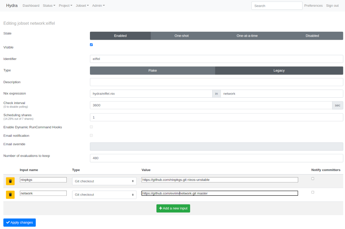Select Flake jobset type
This screenshot has height=229, width=345.
(x=152, y=70)
